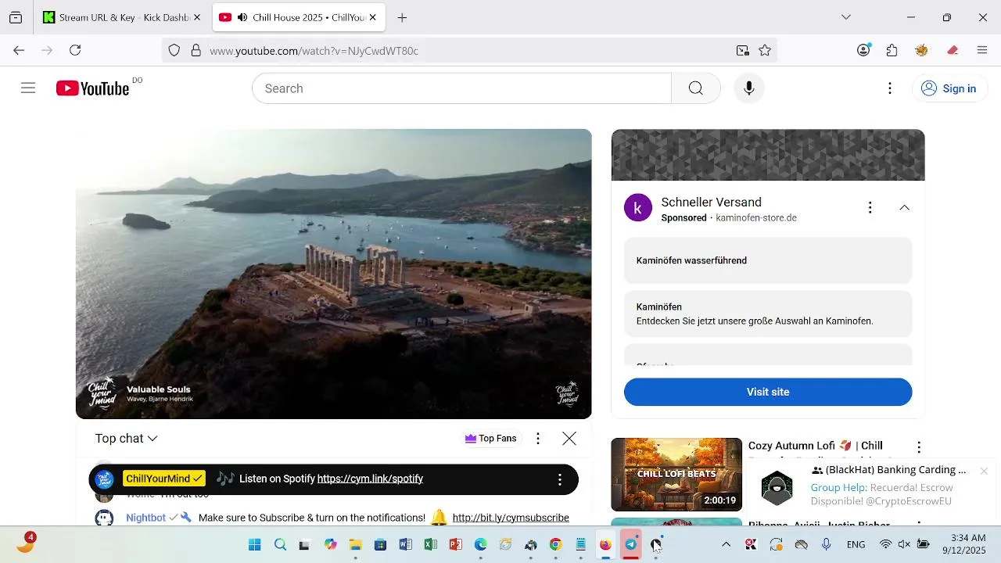
Task: Open the YouTube guide hamburger menu
Action: coord(28,88)
